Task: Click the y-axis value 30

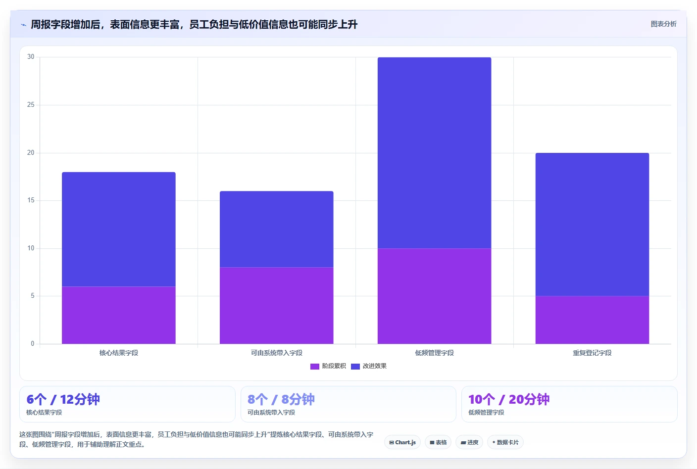Action: (31, 57)
